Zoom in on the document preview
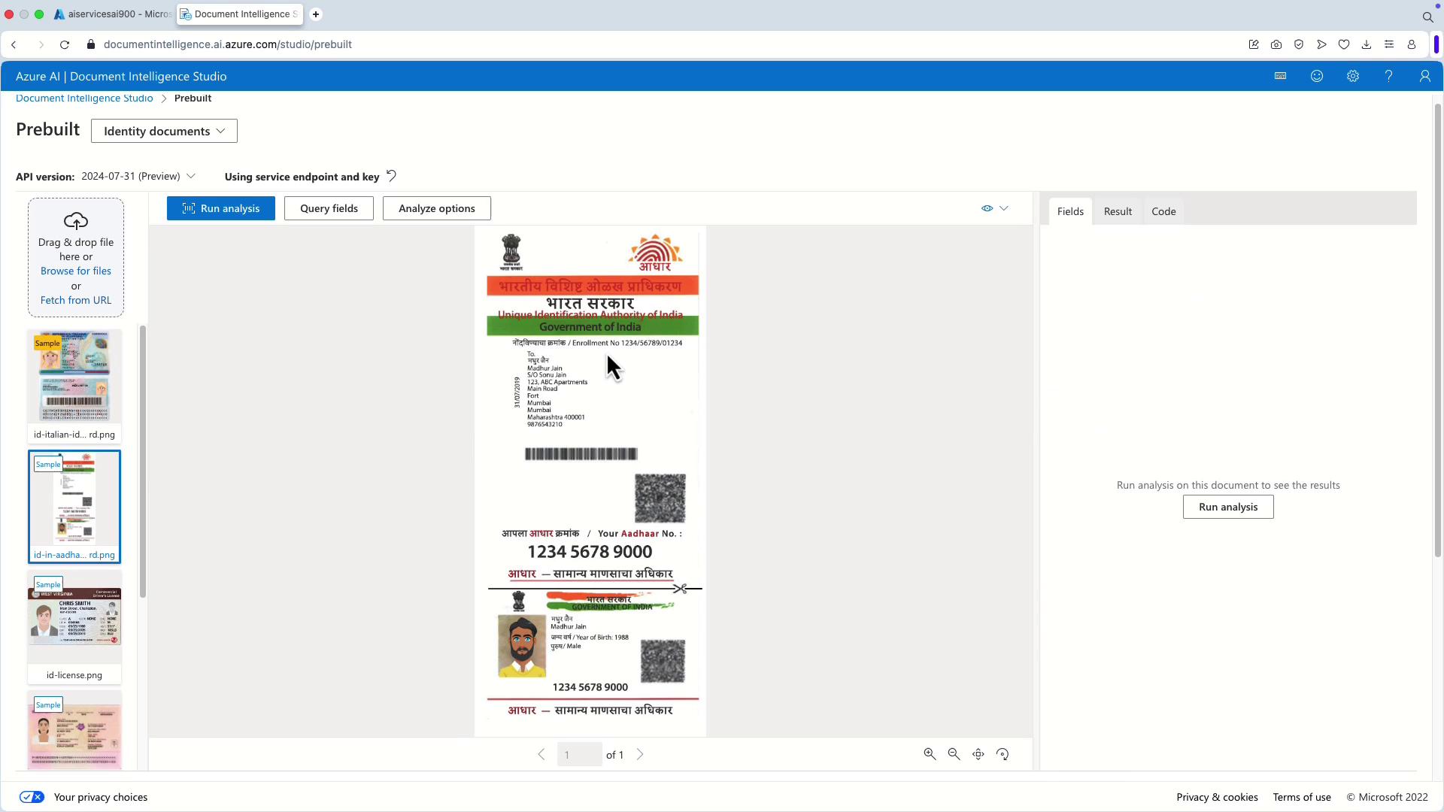Viewport: 1444px width, 812px height. click(930, 754)
